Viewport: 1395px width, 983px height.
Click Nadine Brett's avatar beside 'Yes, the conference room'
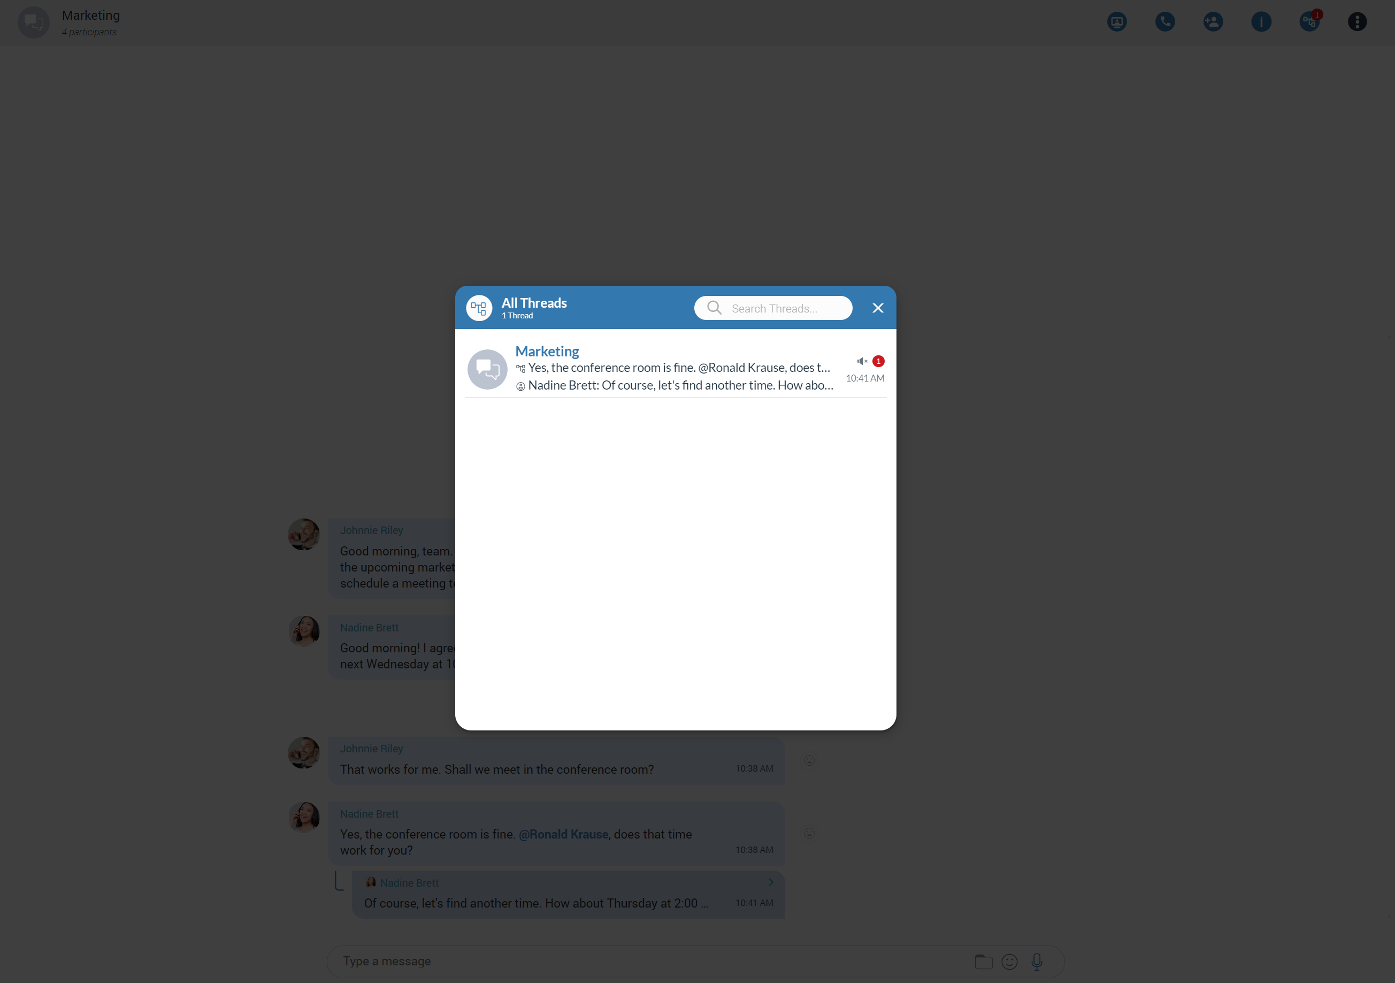click(304, 818)
